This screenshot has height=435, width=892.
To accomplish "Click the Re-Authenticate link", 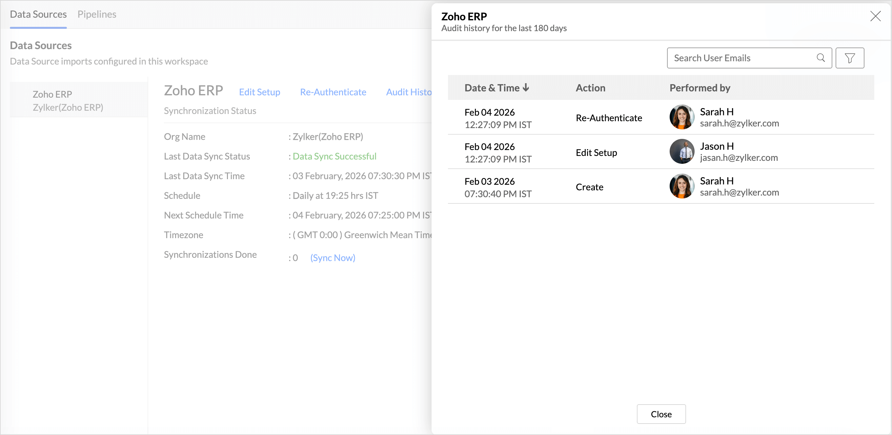I will 333,92.
